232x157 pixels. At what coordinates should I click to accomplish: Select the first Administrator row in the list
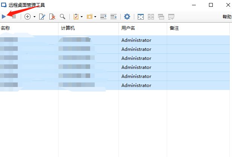coord(136,40)
